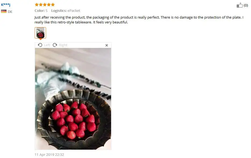Click the rotate right arrow icon
Image resolution: width=251 pixels, height=158 pixels.
pos(55,45)
